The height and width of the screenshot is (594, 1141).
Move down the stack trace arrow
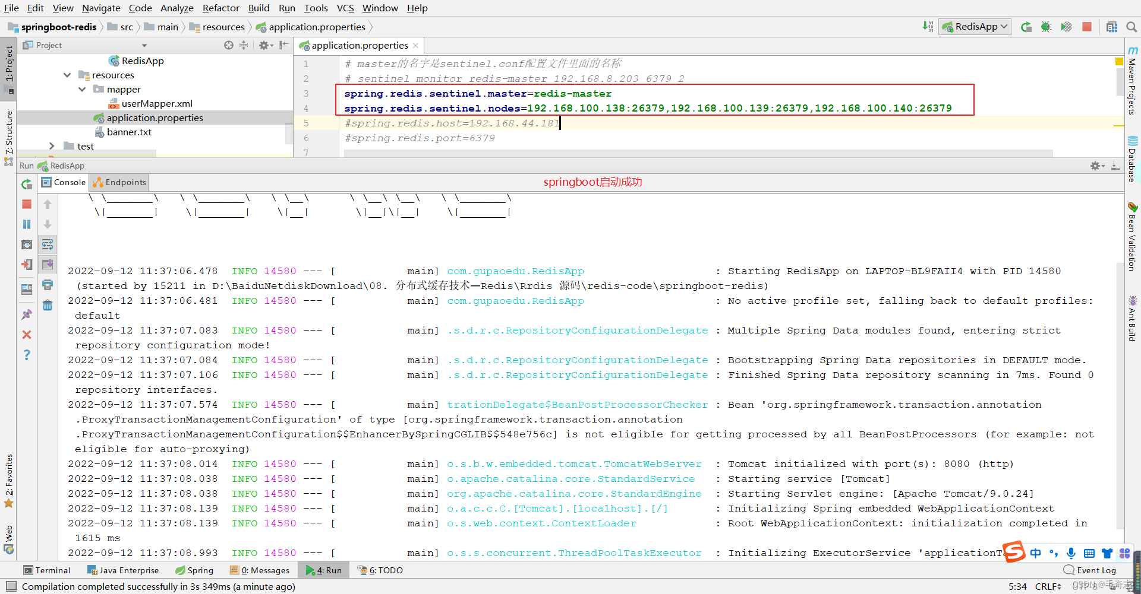click(48, 224)
